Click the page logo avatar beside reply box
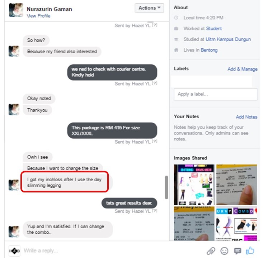This screenshot has width=263, height=258. pos(14,251)
